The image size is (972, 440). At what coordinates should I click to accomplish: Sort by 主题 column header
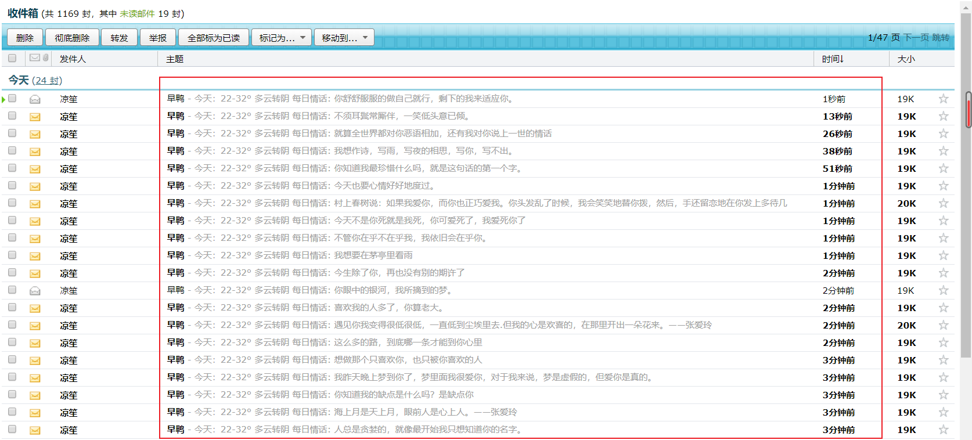point(175,59)
